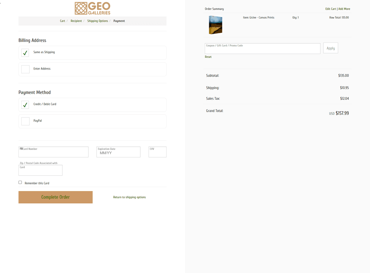Viewport: 370px width, 273px height.
Task: Check the Enter Address checkbox
Action: [25, 69]
